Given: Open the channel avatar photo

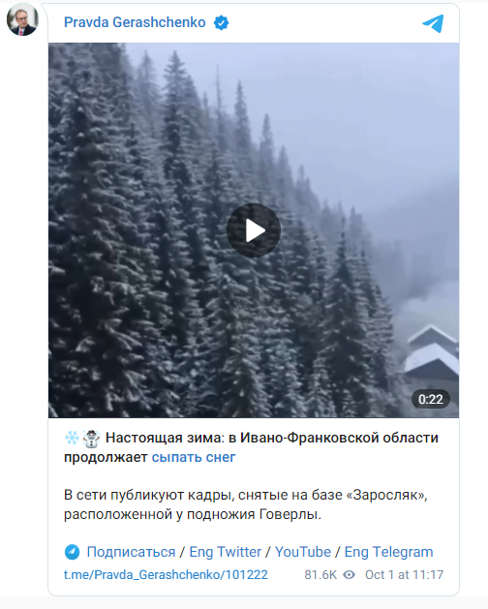Looking at the screenshot, I should coord(22,19).
